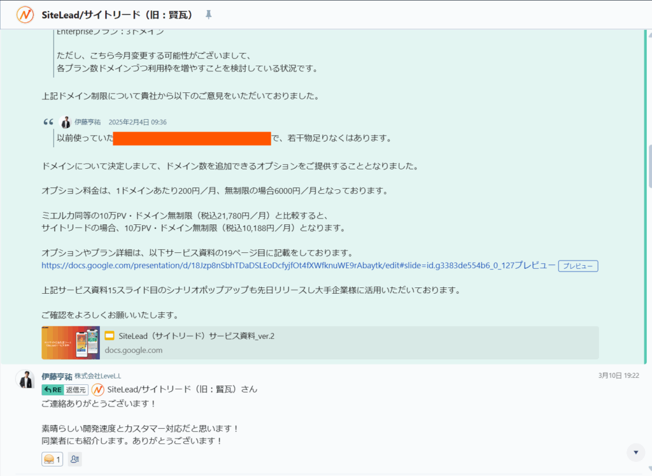Click the quoted line 各プラン数ドメインづつ利用枠
Screen dimensions: 652x476
click(x=188, y=68)
